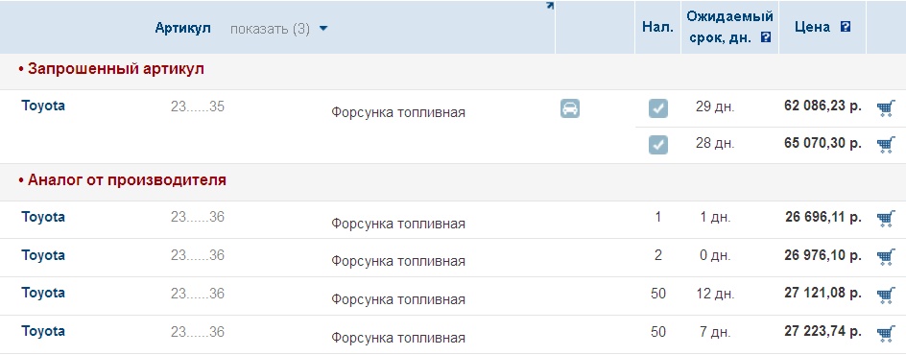The image size is (906, 355).
Task: Select Форсунка топливная description in 7 дн. row
Action: (x=398, y=338)
